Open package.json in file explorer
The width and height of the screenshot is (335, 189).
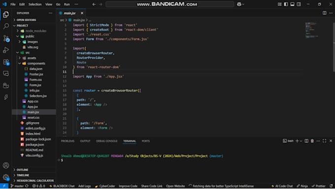click(x=34, y=145)
